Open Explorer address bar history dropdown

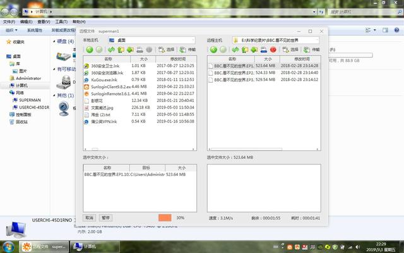[x=314, y=12]
